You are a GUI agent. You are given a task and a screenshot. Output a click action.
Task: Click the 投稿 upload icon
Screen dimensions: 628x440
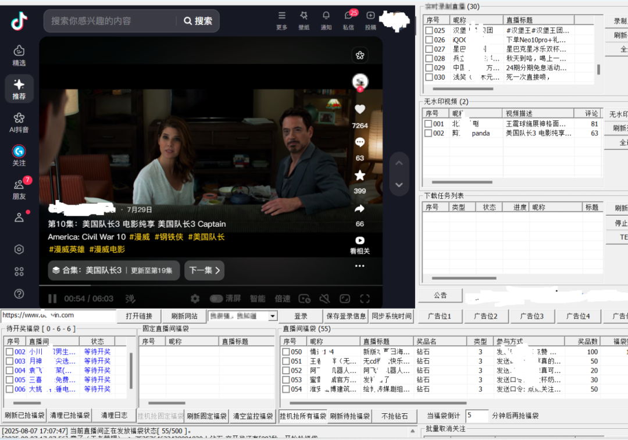(370, 20)
